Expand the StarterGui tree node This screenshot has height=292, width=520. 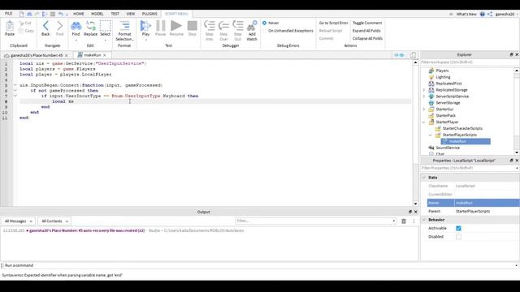click(x=424, y=109)
